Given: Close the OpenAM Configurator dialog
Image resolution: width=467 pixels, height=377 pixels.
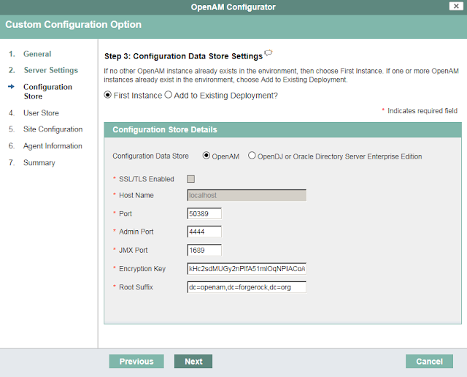Looking at the screenshot, I should click(x=455, y=7).
